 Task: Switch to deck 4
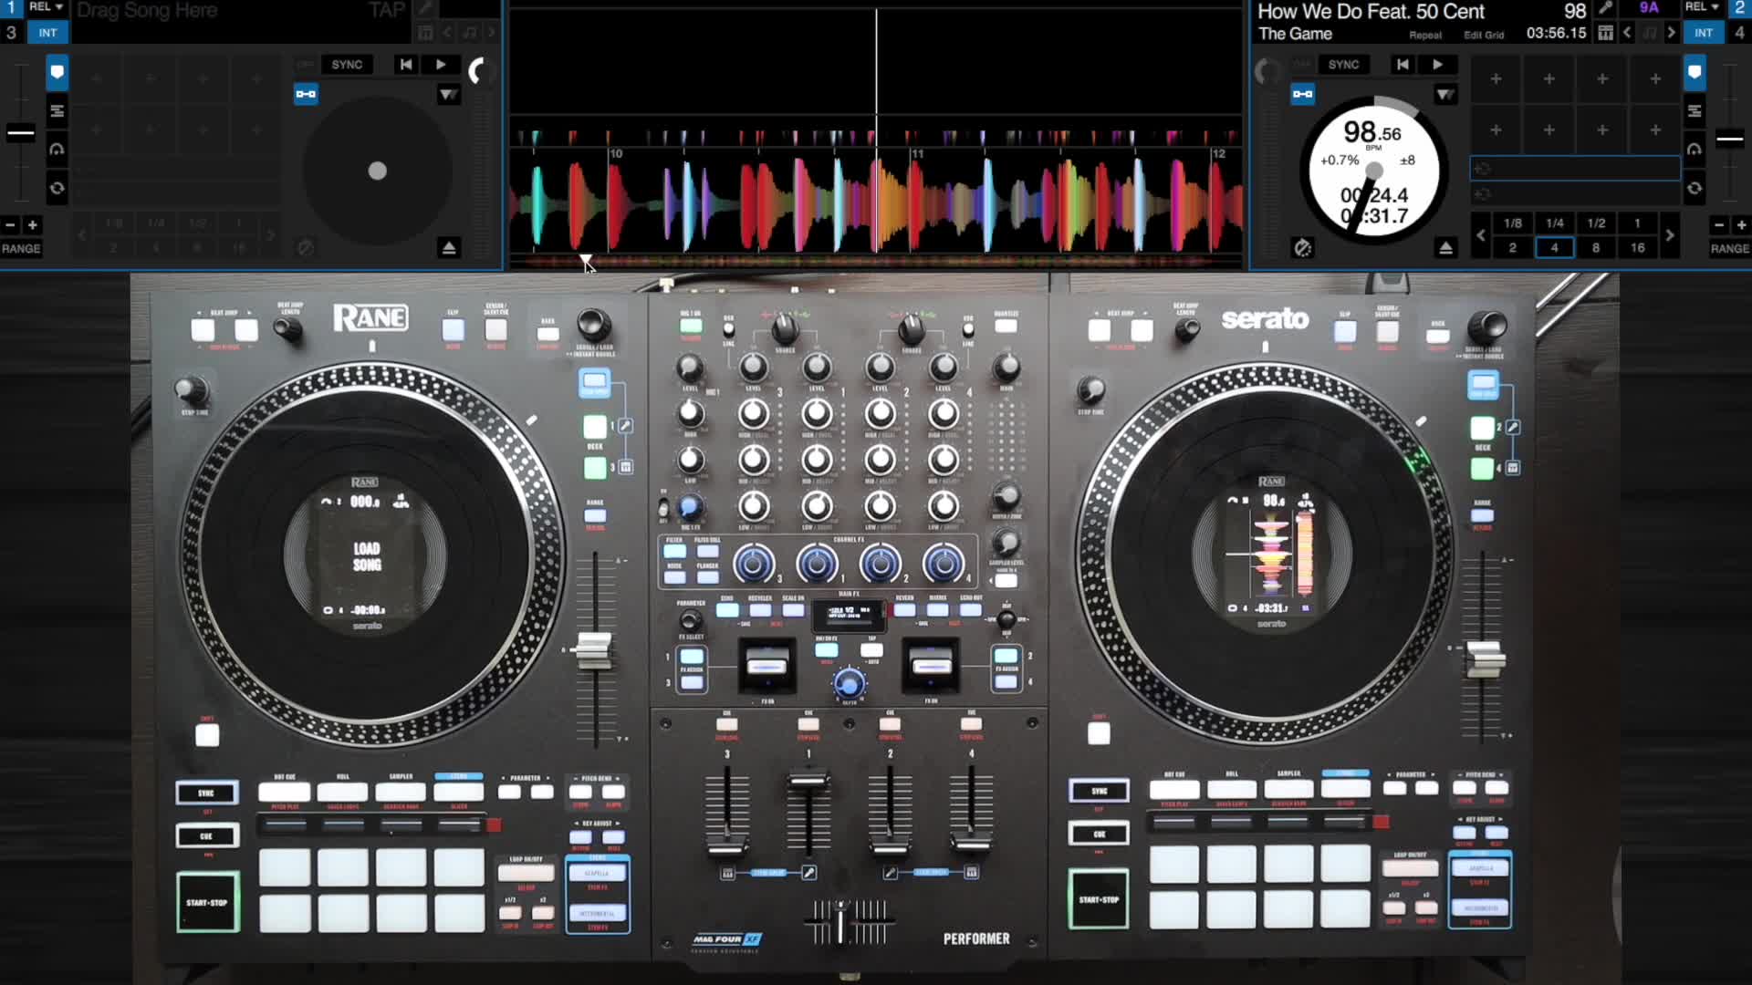(x=1739, y=33)
